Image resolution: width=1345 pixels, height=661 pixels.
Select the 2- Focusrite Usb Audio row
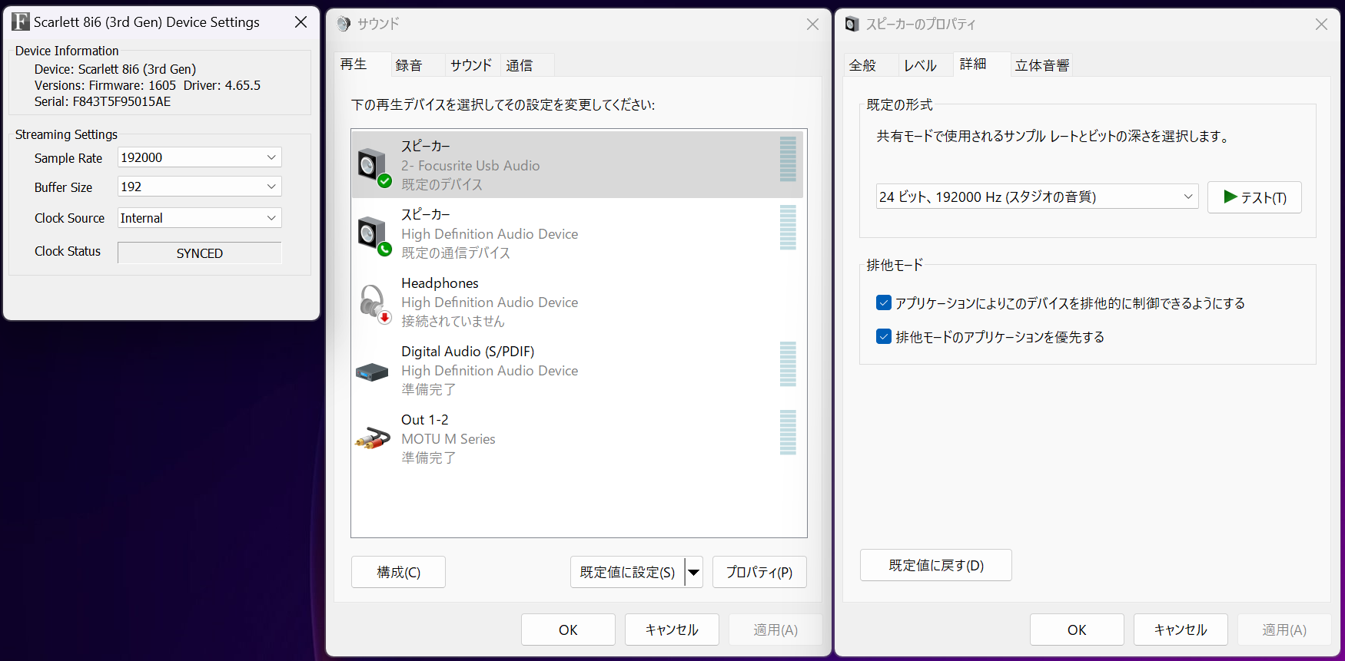(x=577, y=164)
